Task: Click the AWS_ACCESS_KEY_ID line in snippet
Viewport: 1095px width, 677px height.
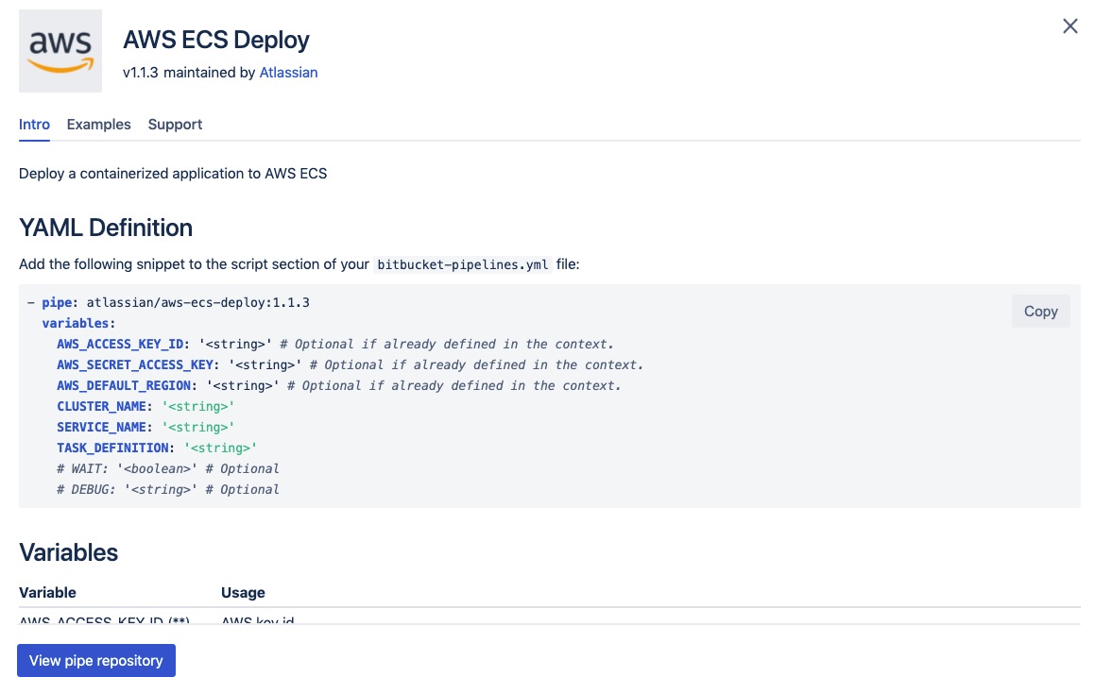Action: [x=335, y=344]
